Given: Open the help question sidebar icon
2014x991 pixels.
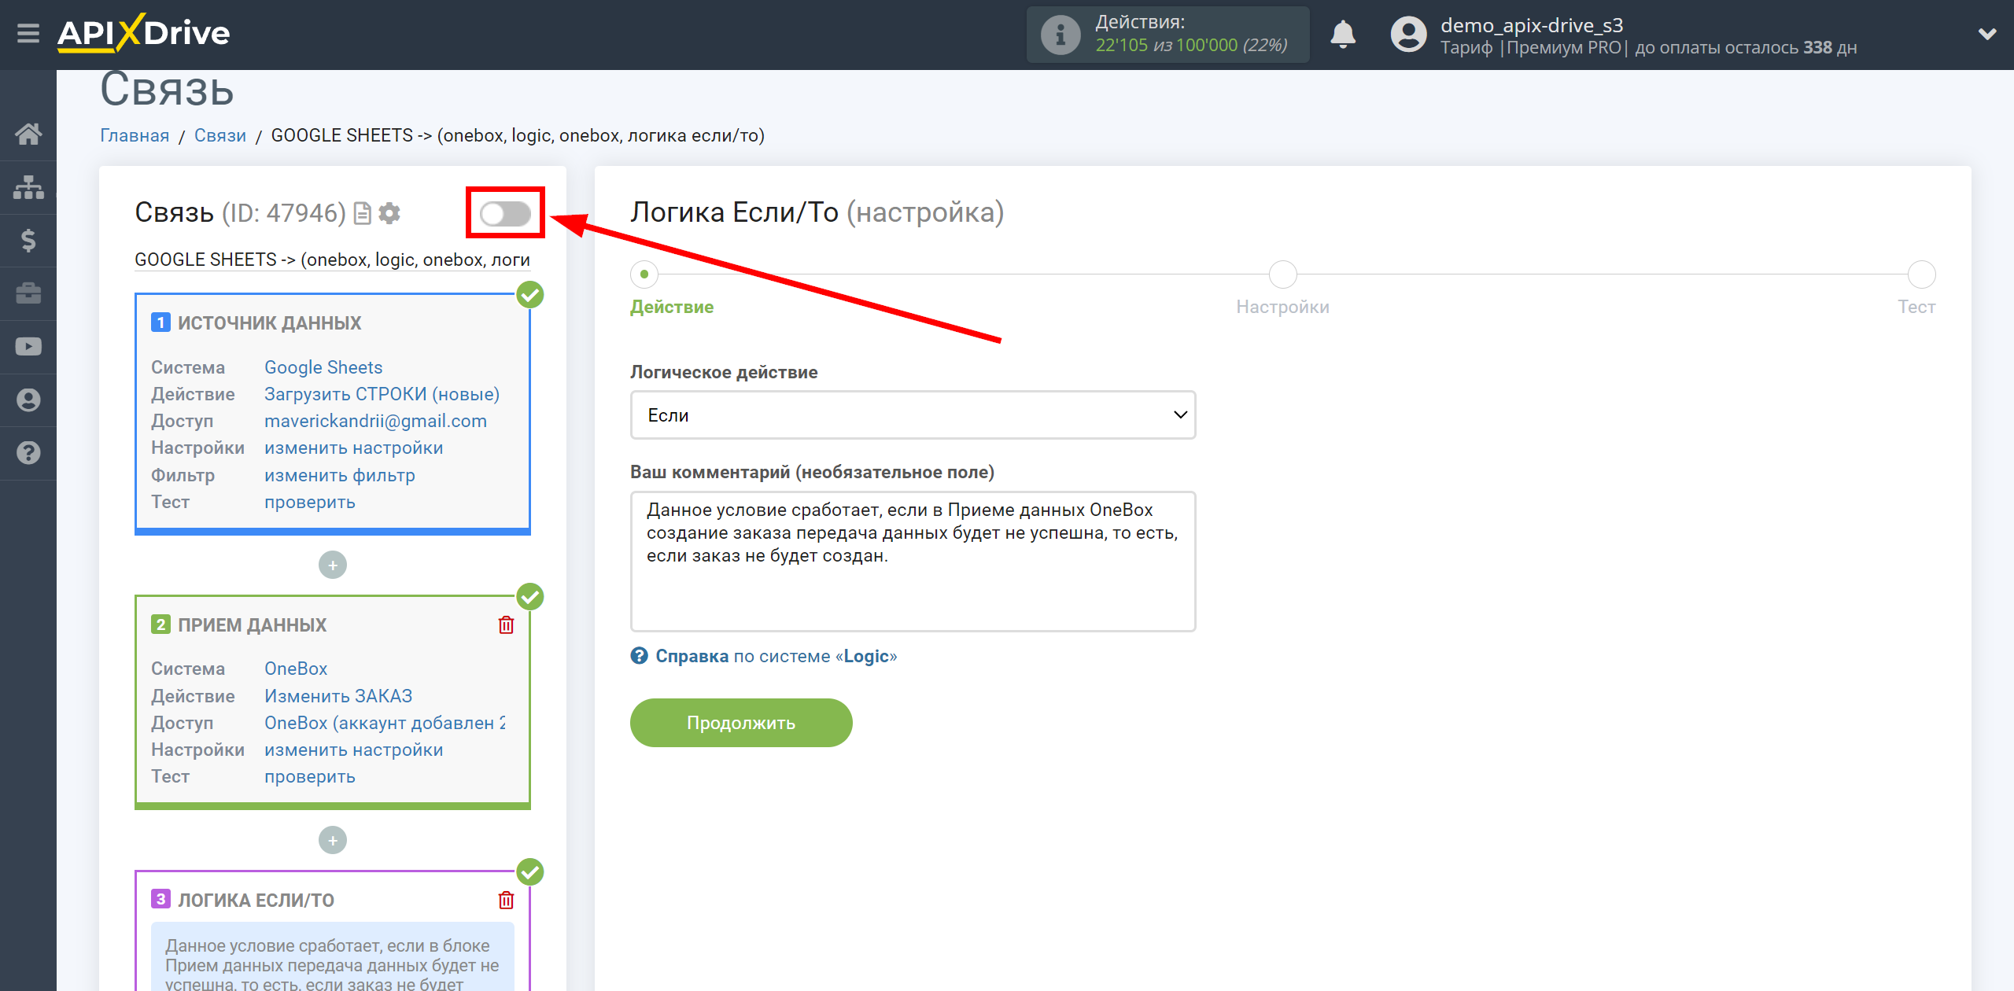Looking at the screenshot, I should [x=28, y=453].
